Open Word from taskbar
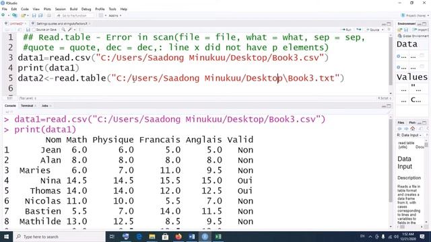The width and height of the screenshot is (431, 242). [192, 237]
